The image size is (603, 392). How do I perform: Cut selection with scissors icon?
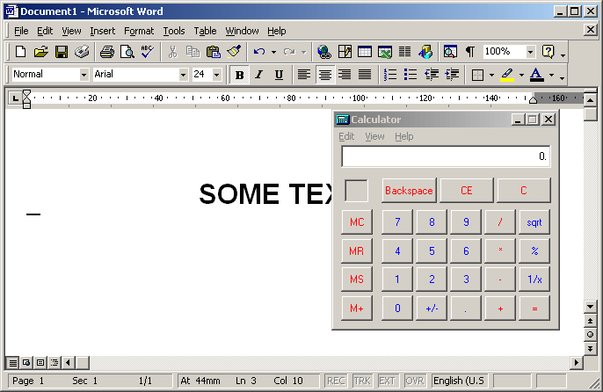(172, 52)
